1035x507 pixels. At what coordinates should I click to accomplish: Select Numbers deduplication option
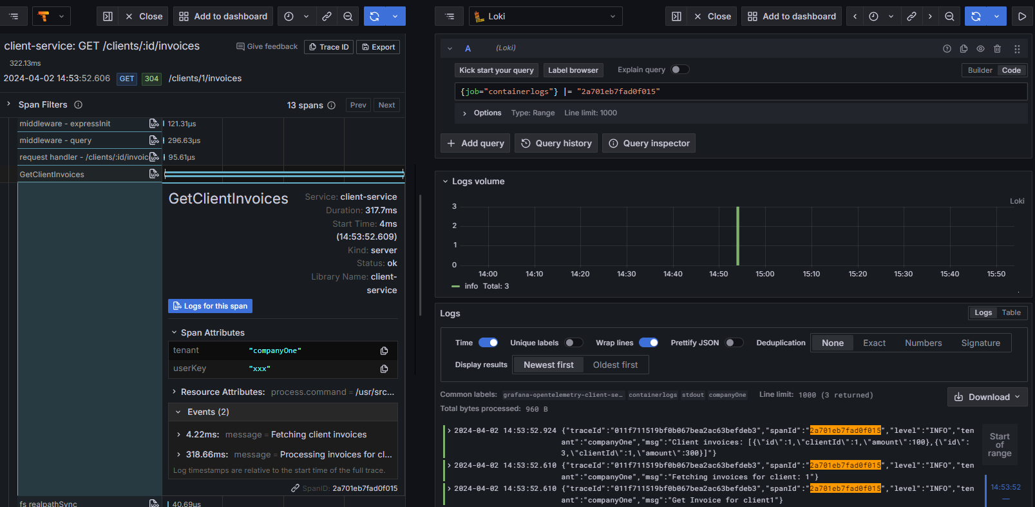(x=923, y=343)
